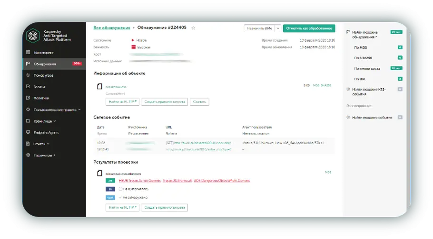
Task: Open Политики menu item
Action: click(41, 98)
